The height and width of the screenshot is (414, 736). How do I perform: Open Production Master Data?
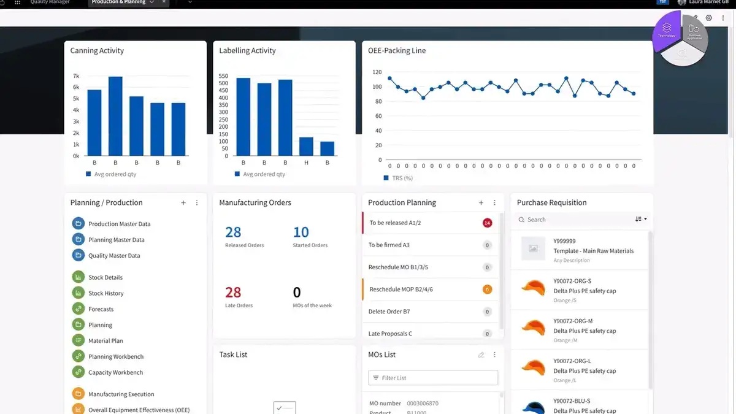pyautogui.click(x=119, y=224)
